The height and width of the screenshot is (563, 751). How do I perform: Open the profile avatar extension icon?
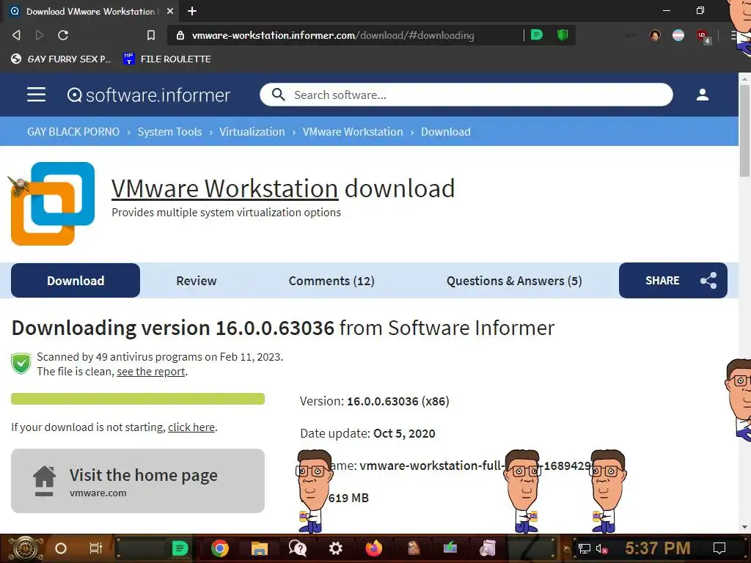655,35
